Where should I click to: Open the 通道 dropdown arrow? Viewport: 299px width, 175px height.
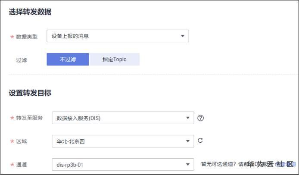pyautogui.click(x=187, y=164)
